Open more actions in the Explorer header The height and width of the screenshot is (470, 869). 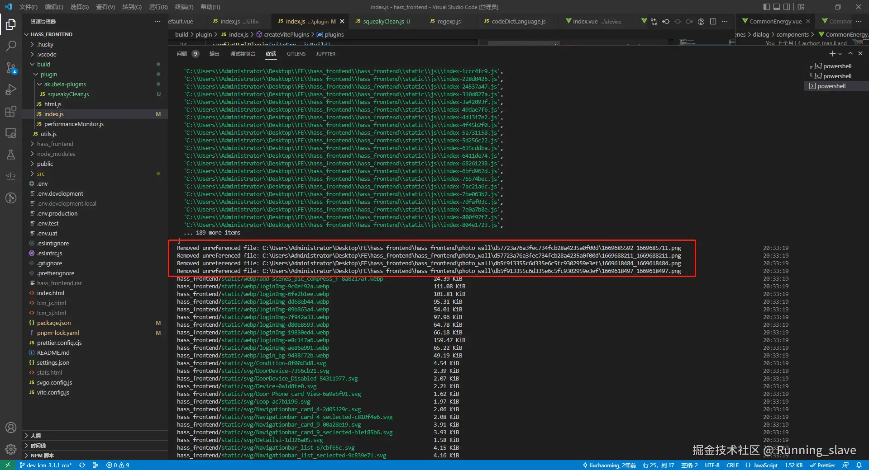coord(157,21)
